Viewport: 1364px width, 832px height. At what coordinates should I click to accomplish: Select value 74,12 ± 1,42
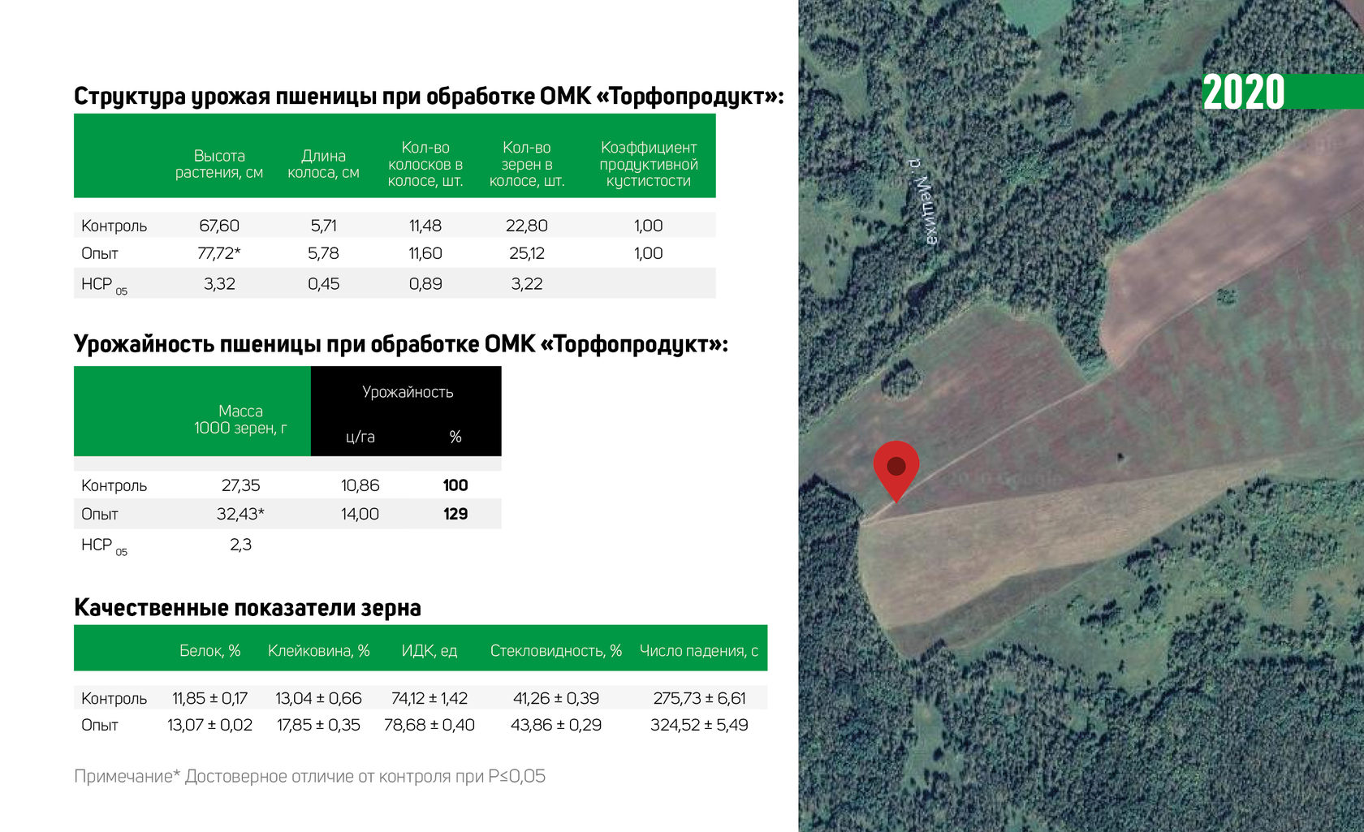pos(429,698)
